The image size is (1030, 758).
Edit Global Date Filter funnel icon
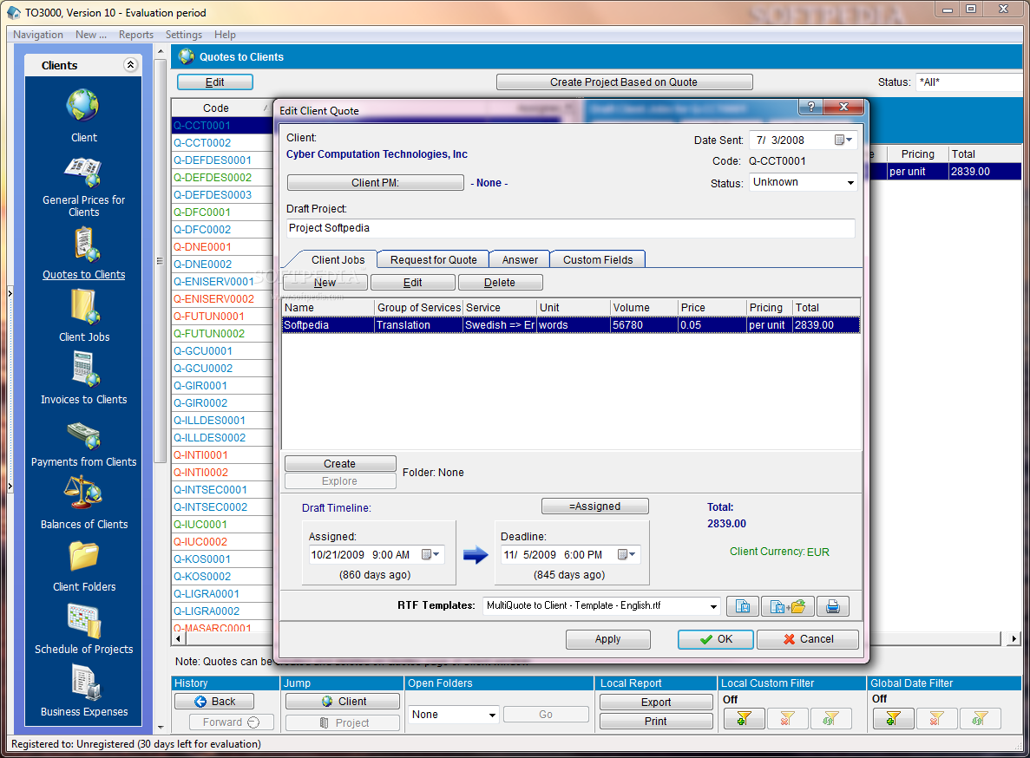pos(980,719)
